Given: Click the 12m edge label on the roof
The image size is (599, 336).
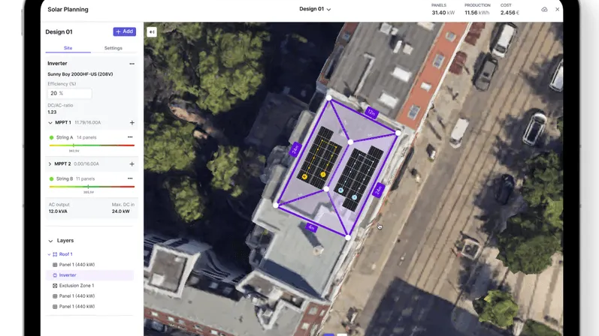Looking at the screenshot, I should (371, 112).
